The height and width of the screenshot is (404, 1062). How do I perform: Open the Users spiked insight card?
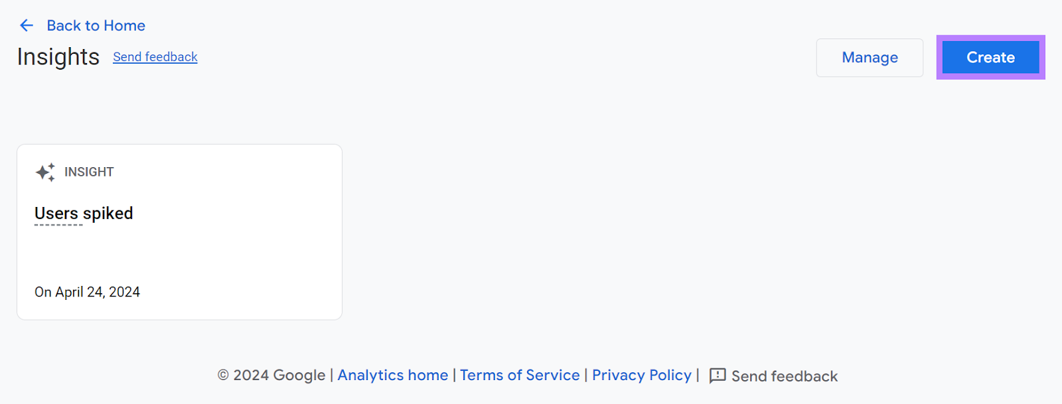click(179, 232)
